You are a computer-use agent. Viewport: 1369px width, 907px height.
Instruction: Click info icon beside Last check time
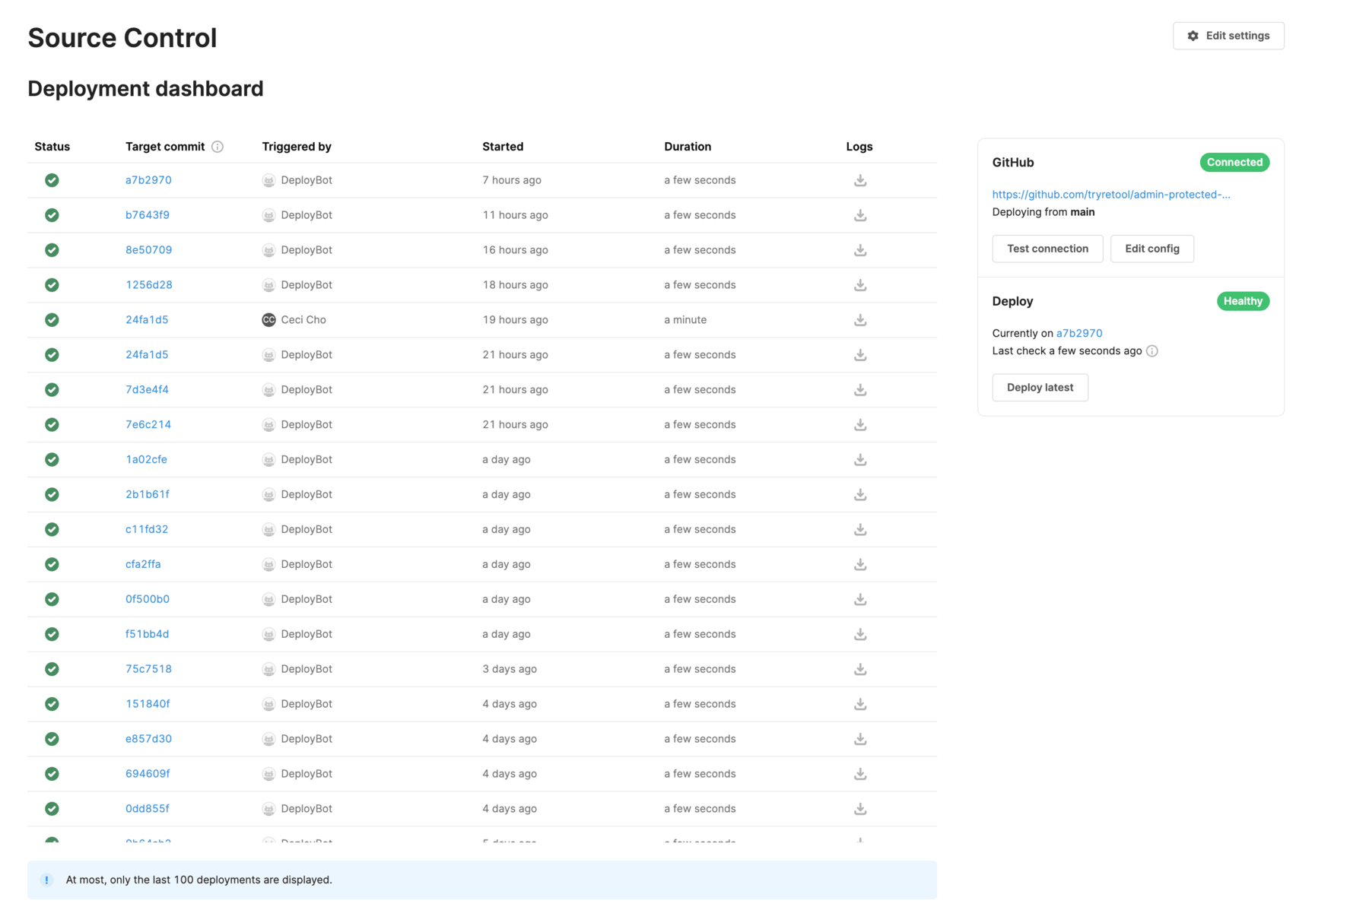[1152, 351]
